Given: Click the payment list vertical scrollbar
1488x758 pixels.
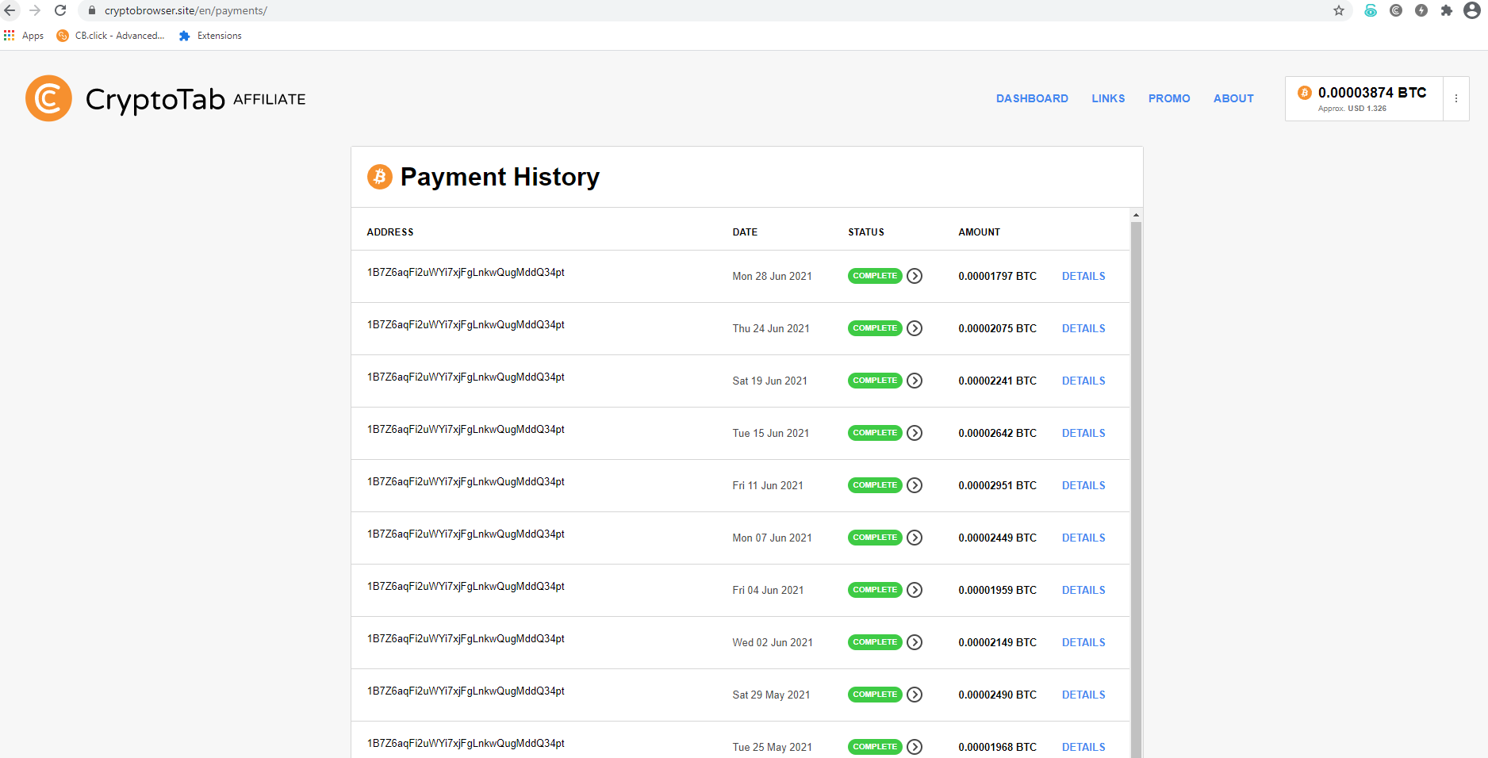Looking at the screenshot, I should pos(1136,489).
